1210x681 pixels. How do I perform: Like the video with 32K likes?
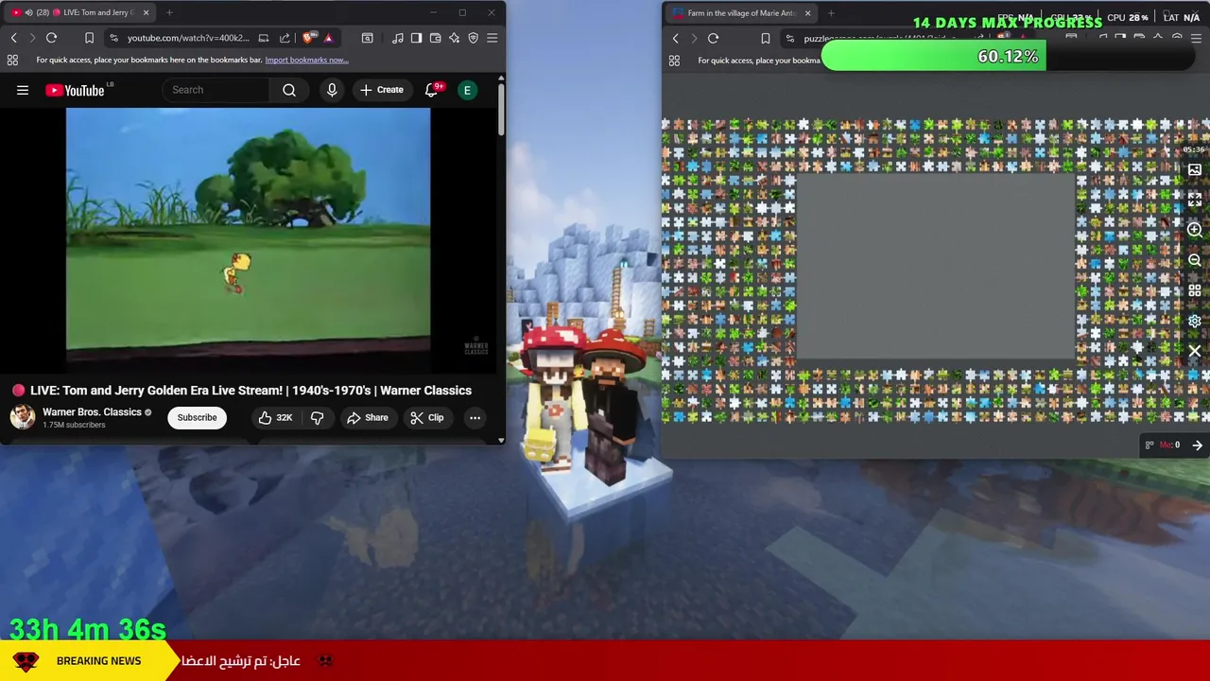pos(274,417)
